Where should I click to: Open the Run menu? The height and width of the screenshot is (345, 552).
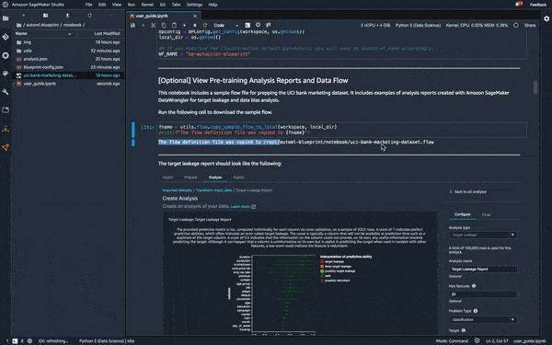(132, 5)
